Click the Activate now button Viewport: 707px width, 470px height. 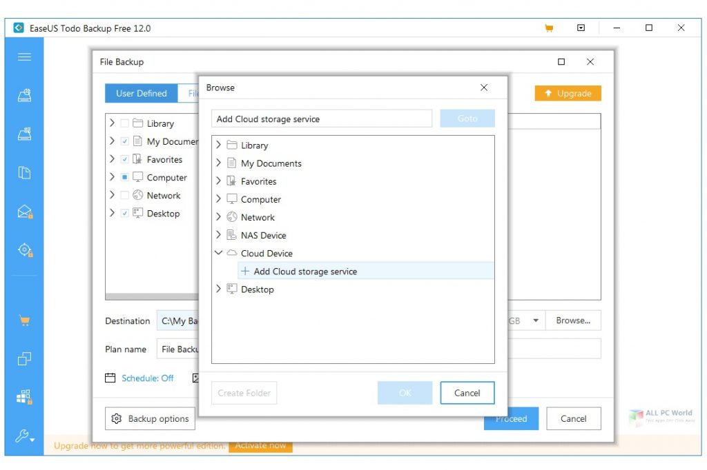pos(260,446)
